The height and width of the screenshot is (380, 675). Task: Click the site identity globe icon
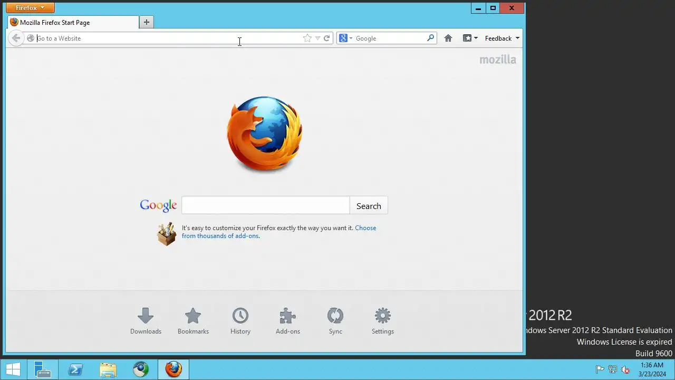coord(31,38)
